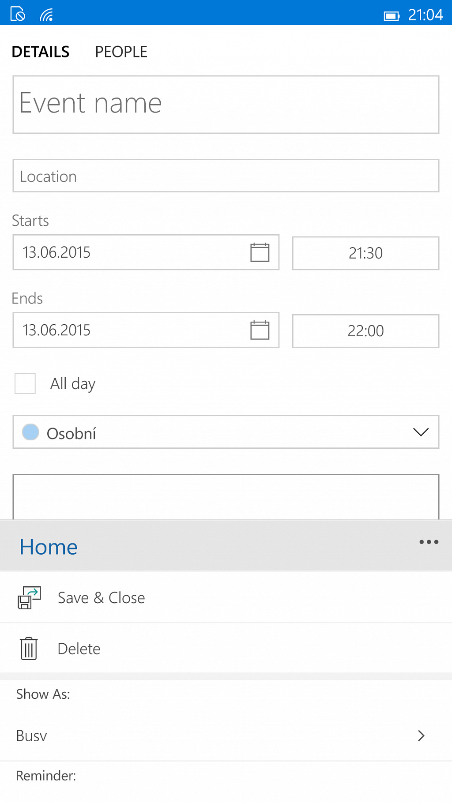This screenshot has height=803, width=452.
Task: Open the Show As Busy chevron
Action: click(x=421, y=735)
